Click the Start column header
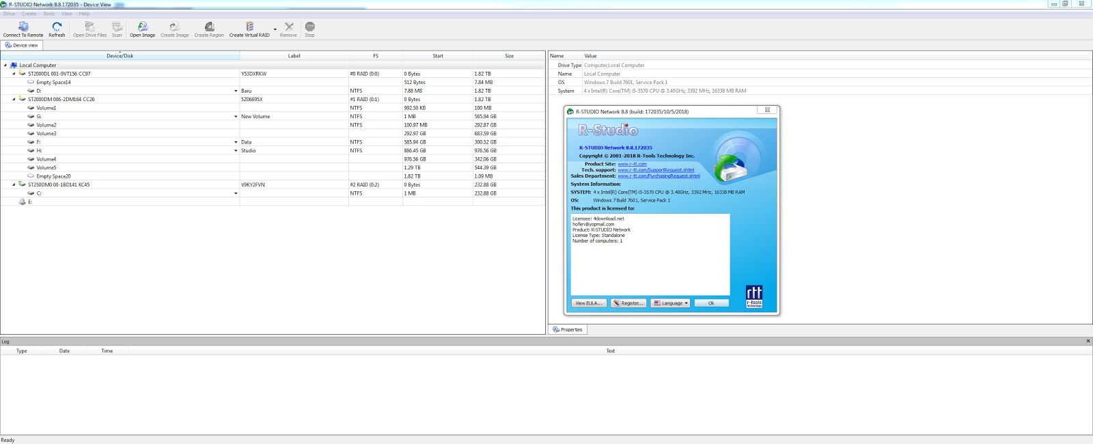This screenshot has height=444, width=1093. 438,56
